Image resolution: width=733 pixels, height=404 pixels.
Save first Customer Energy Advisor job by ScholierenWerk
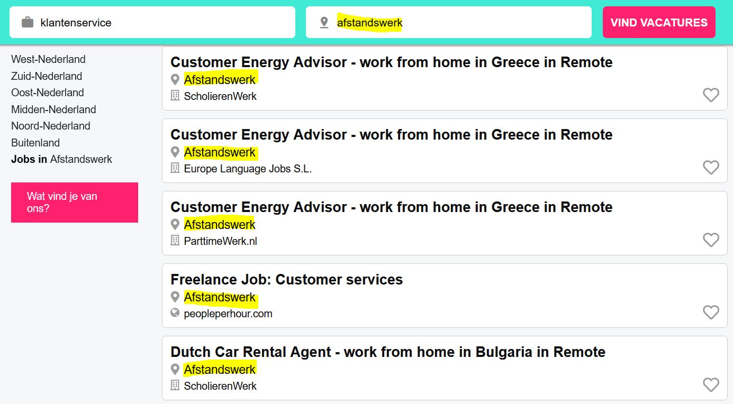[x=711, y=95]
